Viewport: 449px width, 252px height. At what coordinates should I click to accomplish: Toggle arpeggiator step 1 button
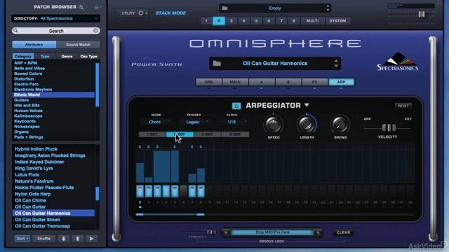click(x=140, y=191)
